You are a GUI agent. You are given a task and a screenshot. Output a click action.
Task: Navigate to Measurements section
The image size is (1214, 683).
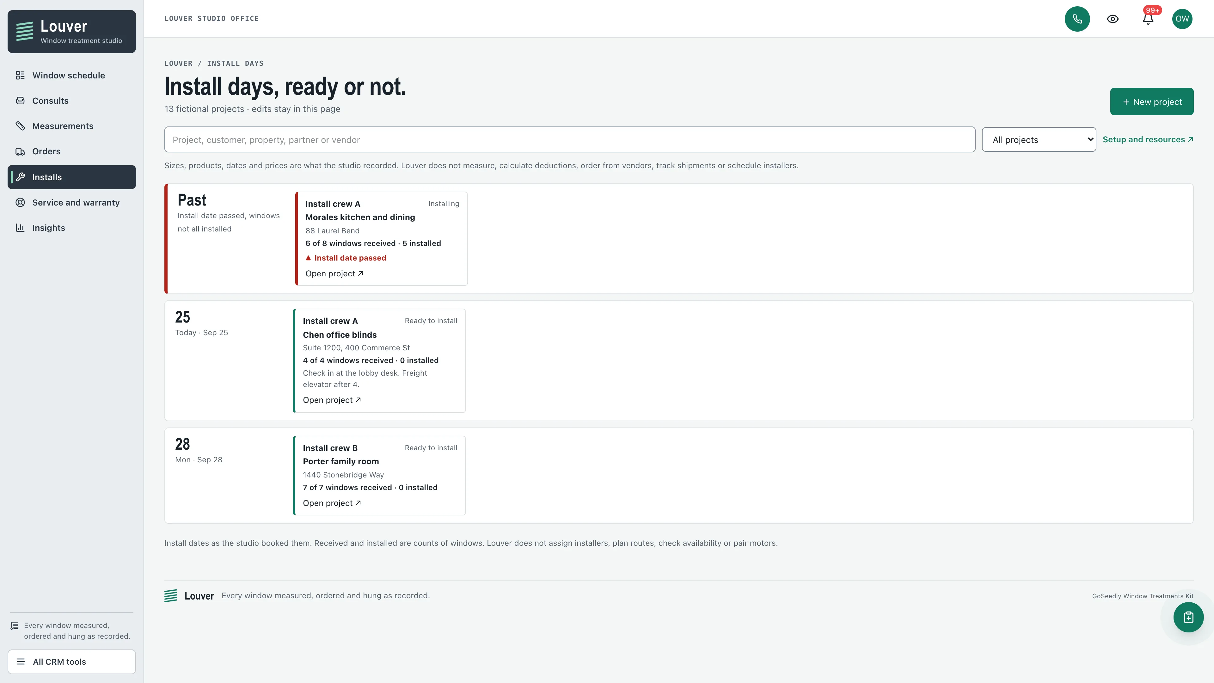coord(63,126)
